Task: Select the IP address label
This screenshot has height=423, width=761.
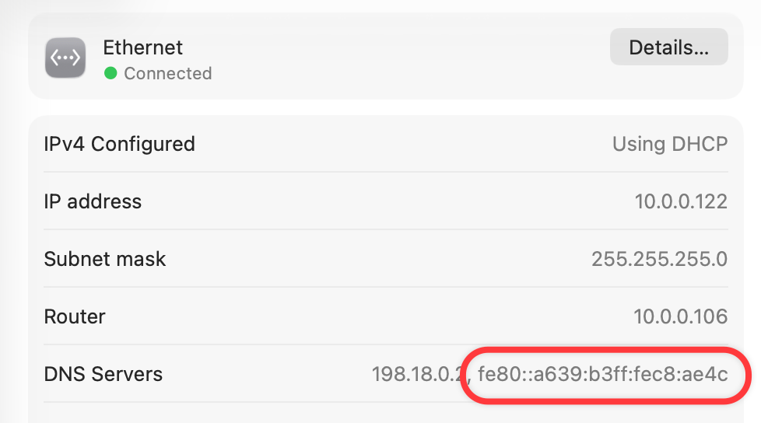Action: (93, 201)
